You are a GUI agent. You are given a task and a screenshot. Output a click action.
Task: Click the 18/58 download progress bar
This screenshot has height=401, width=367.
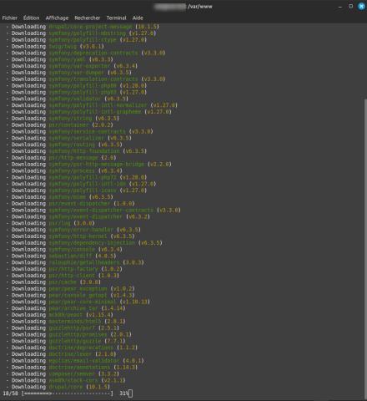(x=68, y=393)
